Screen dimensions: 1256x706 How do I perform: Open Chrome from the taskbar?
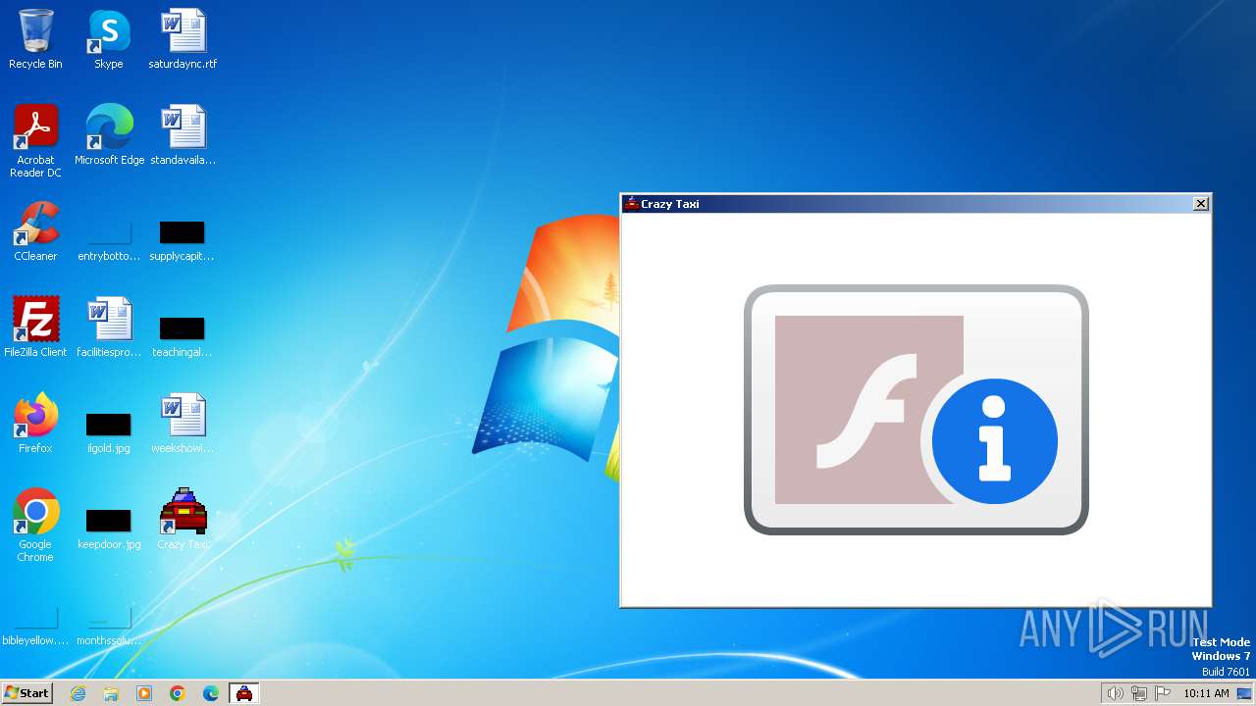tap(178, 693)
